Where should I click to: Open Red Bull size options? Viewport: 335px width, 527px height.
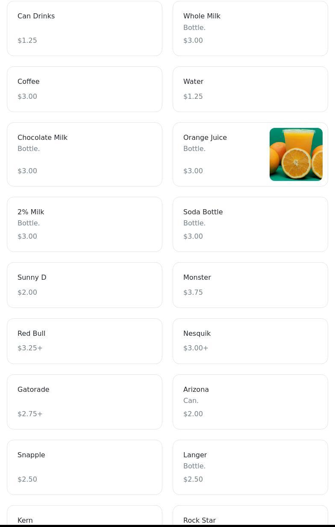(x=84, y=341)
